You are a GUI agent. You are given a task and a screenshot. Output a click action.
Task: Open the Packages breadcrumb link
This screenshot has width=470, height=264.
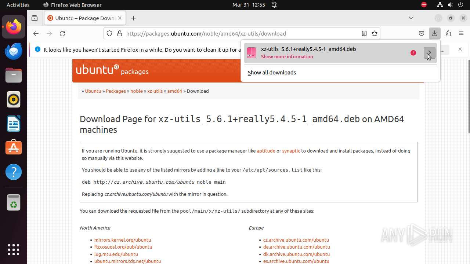point(116,91)
